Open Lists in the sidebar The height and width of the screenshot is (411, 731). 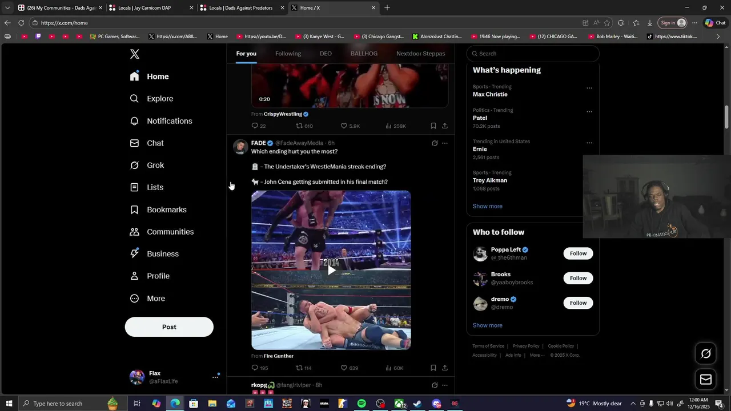[147, 187]
